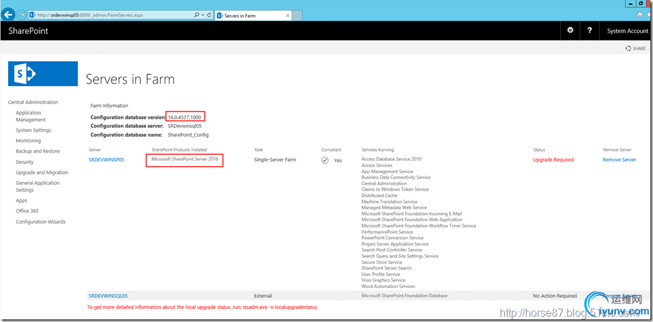This screenshot has height=322, width=653.
Task: Click the Microsoft SharePoint Foundation Database entry
Action: (x=404, y=295)
